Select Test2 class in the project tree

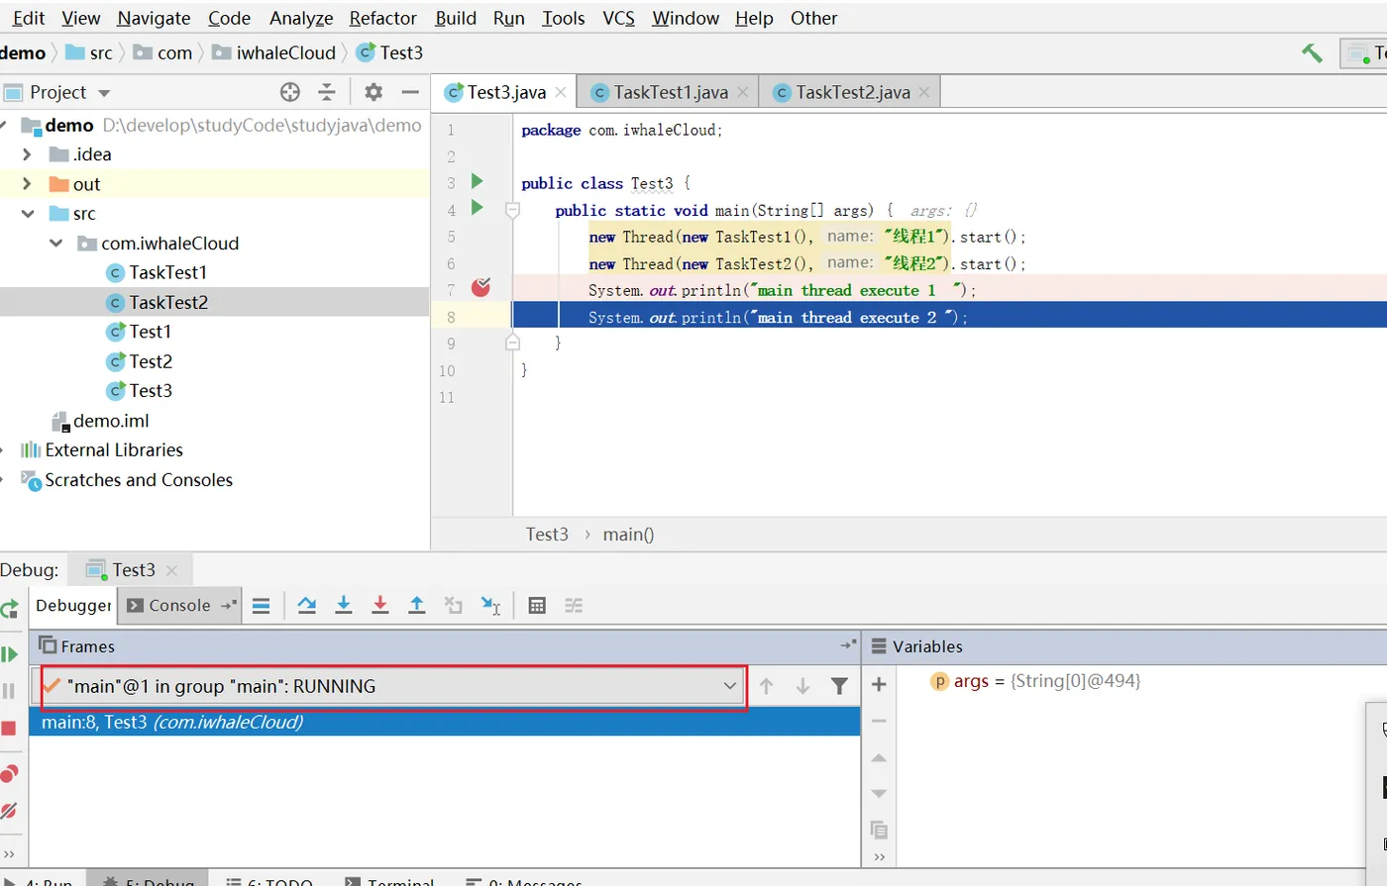pyautogui.click(x=151, y=361)
